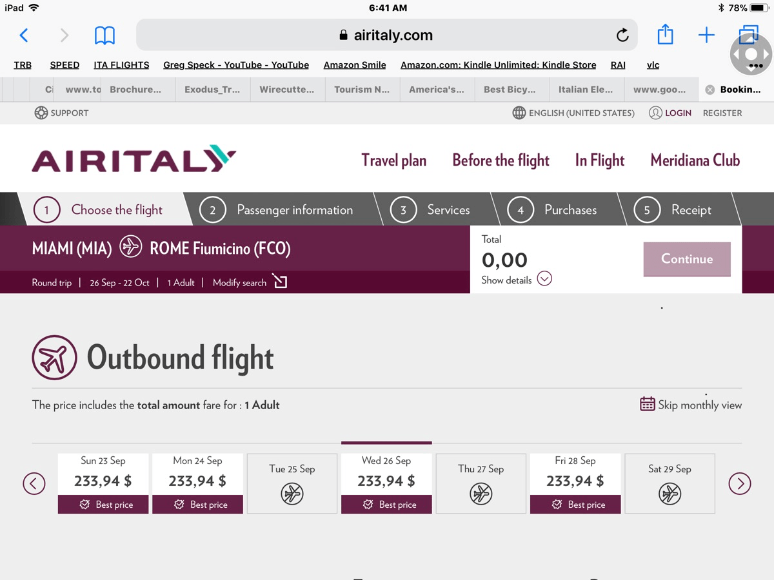Open the Travel plan menu

tap(393, 160)
